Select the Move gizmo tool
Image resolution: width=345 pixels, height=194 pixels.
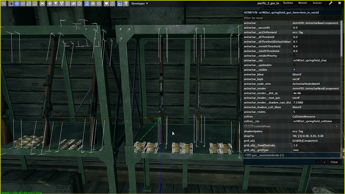pyautogui.click(x=17, y=3)
